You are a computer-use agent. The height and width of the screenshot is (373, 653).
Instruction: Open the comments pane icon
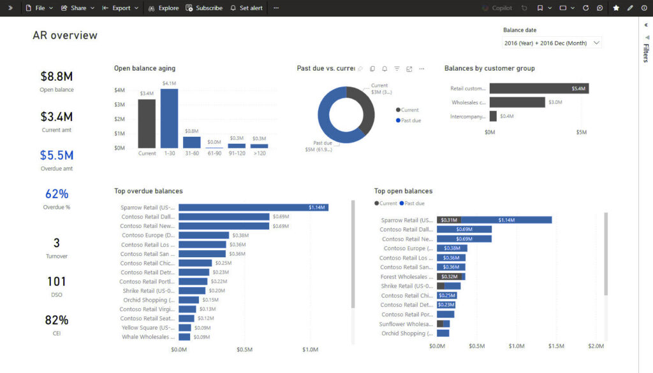599,8
